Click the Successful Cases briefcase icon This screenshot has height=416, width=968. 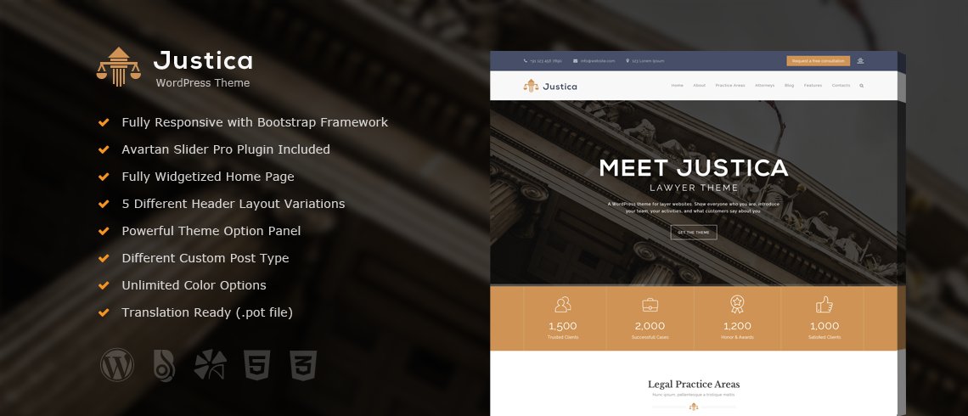pyautogui.click(x=650, y=304)
